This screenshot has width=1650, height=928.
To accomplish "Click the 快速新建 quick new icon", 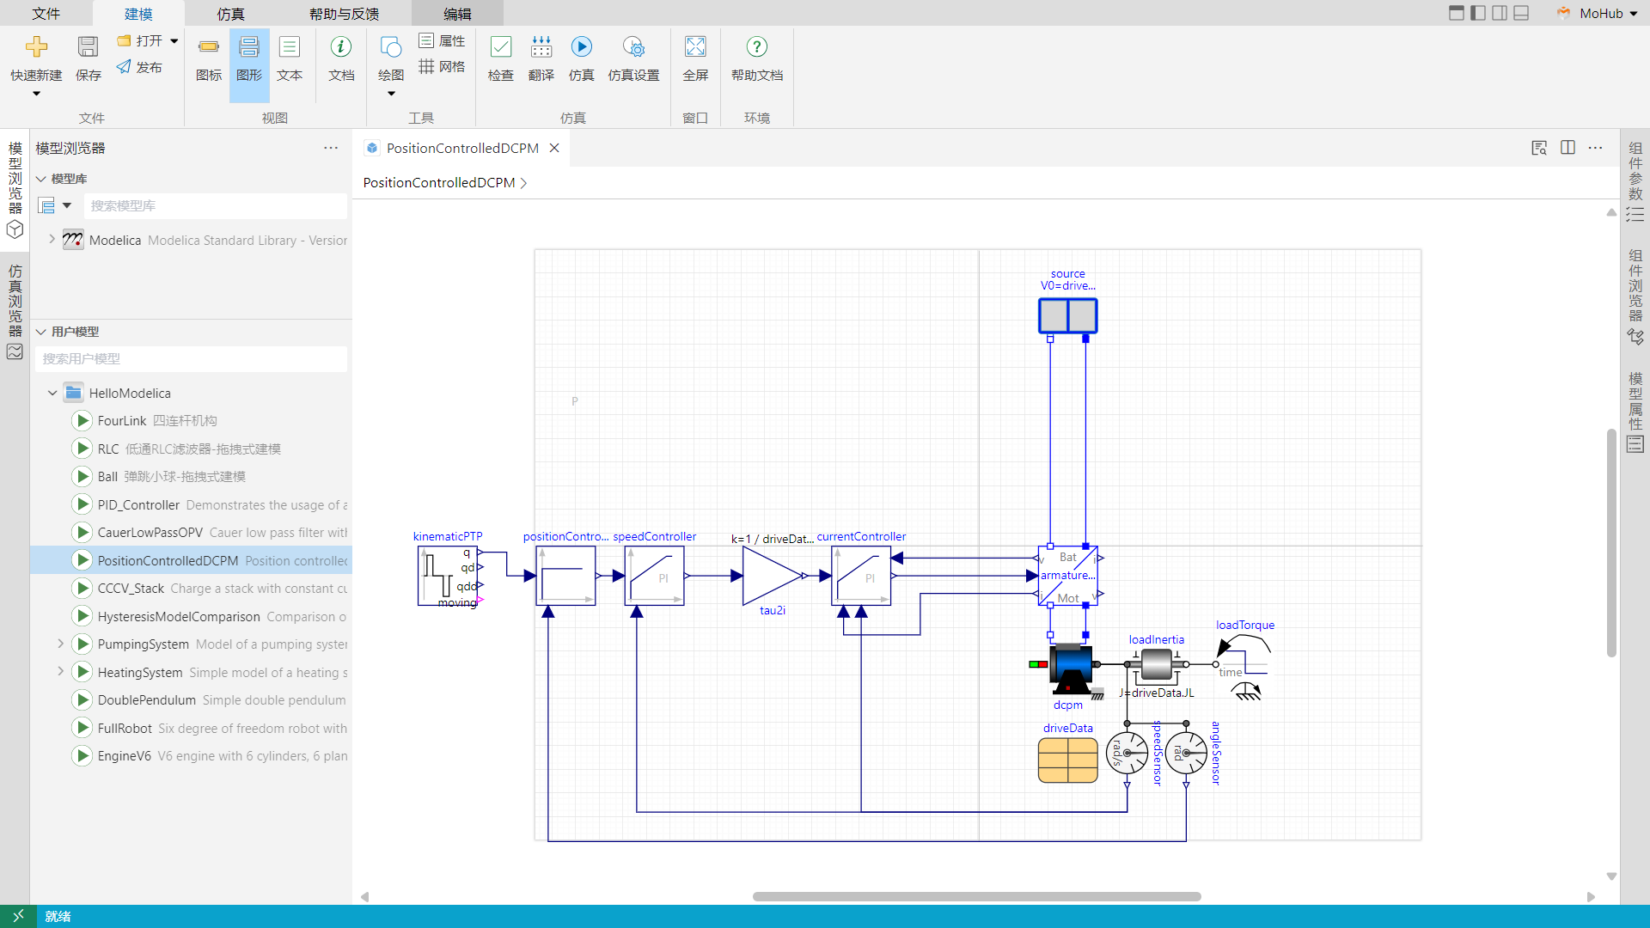I will tap(36, 47).
